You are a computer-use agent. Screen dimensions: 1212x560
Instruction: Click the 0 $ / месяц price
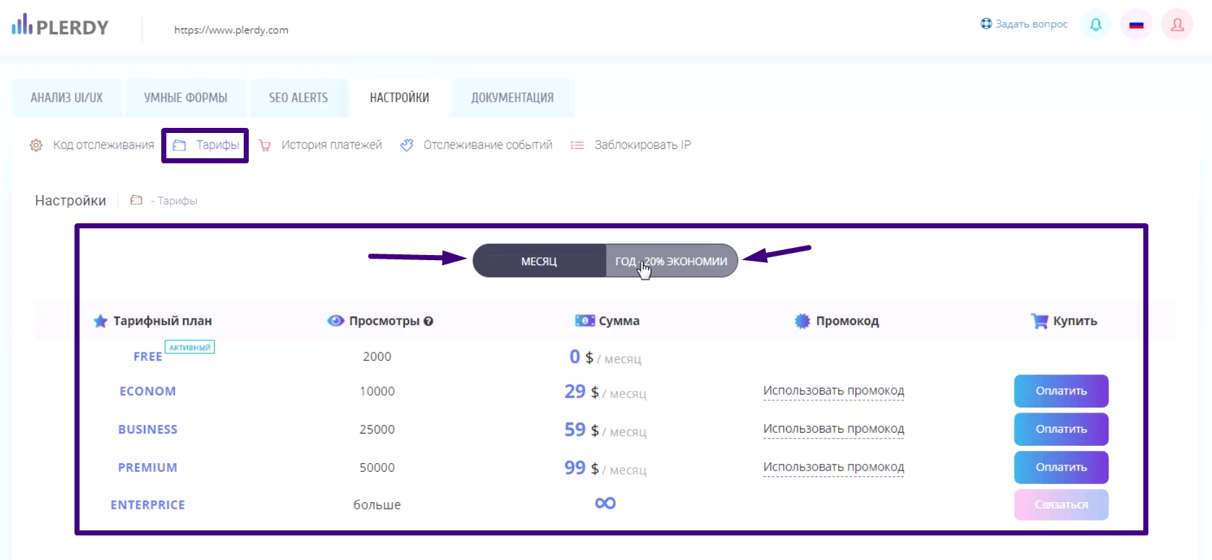coord(605,357)
